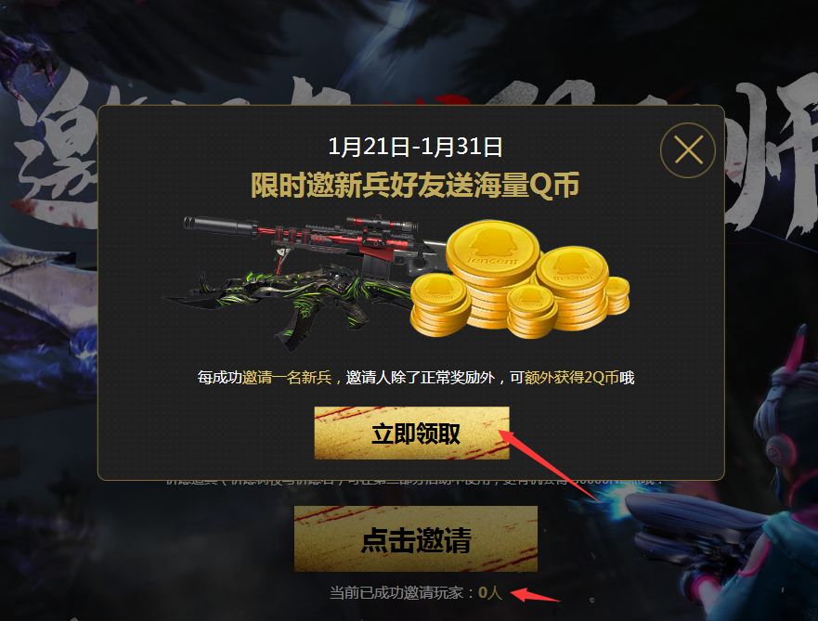The image size is (818, 621).
Task: Click the leftmost gold coin stack
Action: 439,305
